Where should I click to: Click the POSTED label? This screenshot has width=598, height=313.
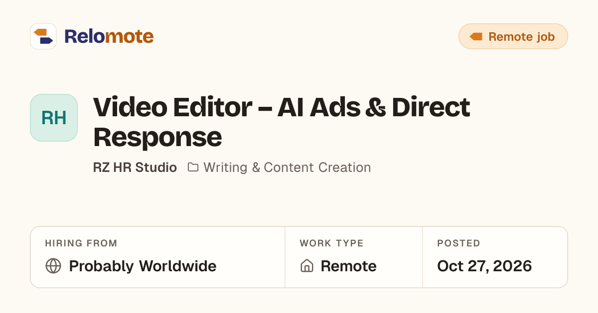click(x=458, y=243)
